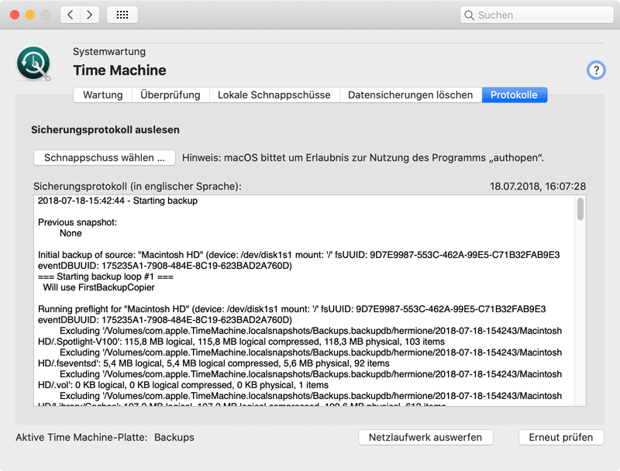Click the 'Hinweis: macOS bittet um Erlaubnis' note
This screenshot has height=471, width=620.
tap(363, 158)
